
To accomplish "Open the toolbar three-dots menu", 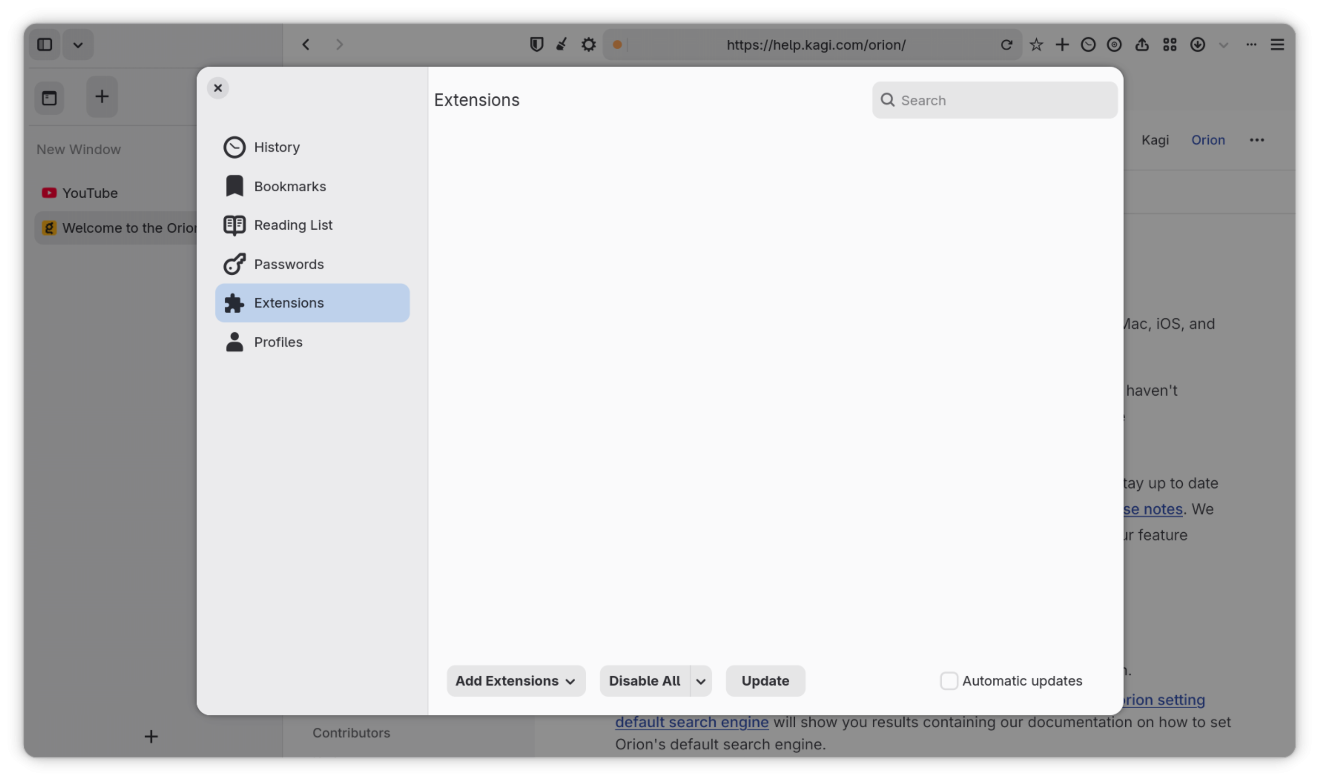I will pyautogui.click(x=1252, y=45).
